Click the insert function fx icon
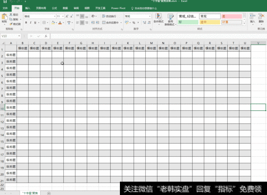267x195 pixels. (x=46, y=36)
